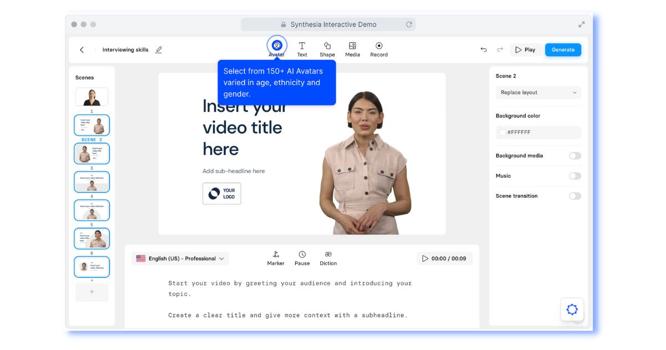
Task: Open the Avatar selection tool
Action: tap(276, 46)
